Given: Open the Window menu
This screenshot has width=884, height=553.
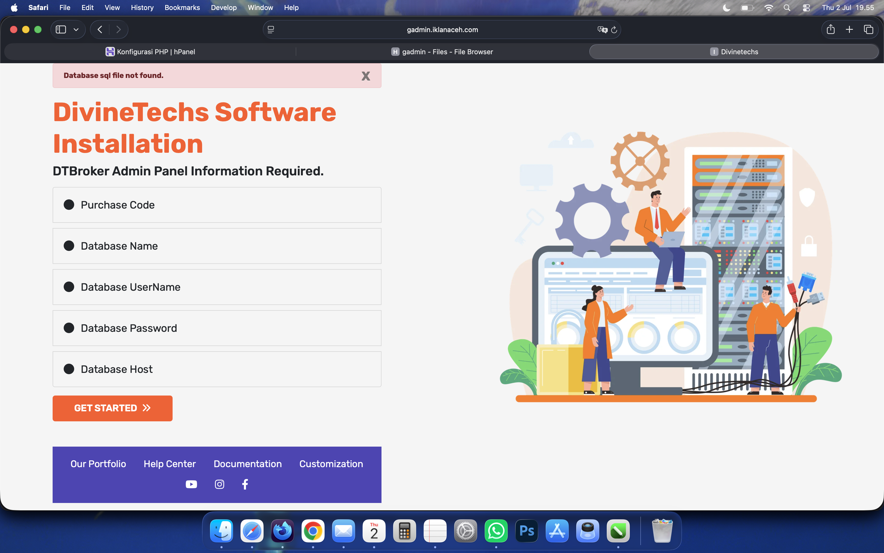Looking at the screenshot, I should pyautogui.click(x=260, y=8).
